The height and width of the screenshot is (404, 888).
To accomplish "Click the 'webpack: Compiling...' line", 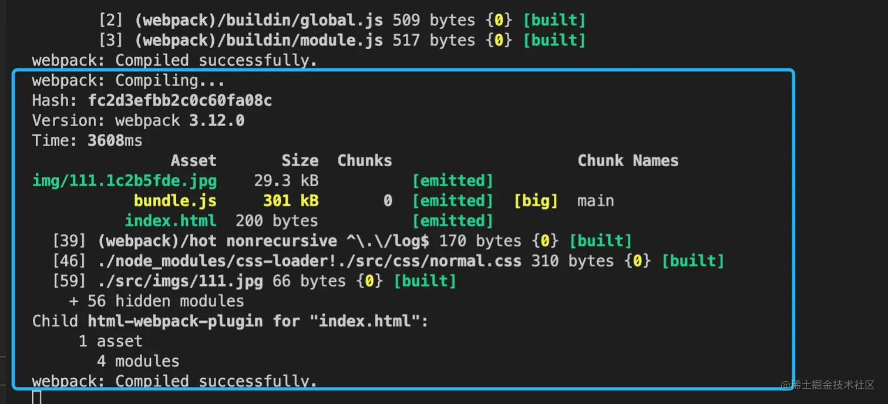I will [x=129, y=80].
